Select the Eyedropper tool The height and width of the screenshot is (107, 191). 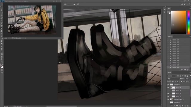click(x=1, y=23)
